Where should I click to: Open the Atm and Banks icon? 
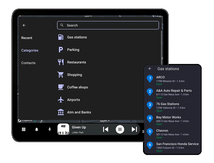tap(61, 112)
